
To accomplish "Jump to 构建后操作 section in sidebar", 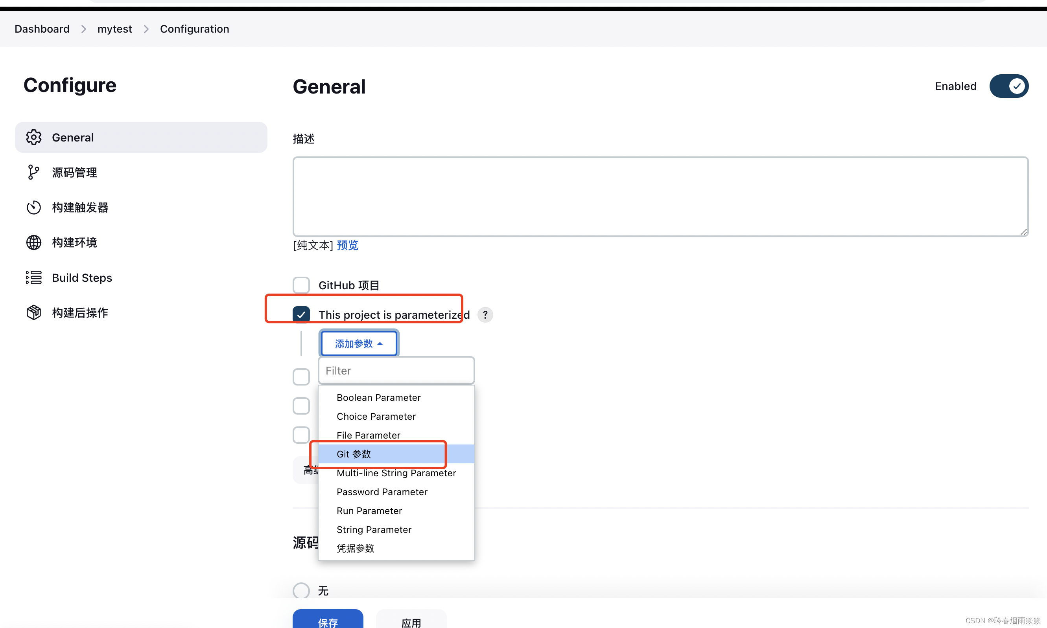I will pos(141,313).
